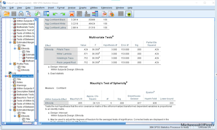Open the Graphs menu
The width and height of the screenshot is (217, 130).
pyautogui.click(x=83, y=8)
